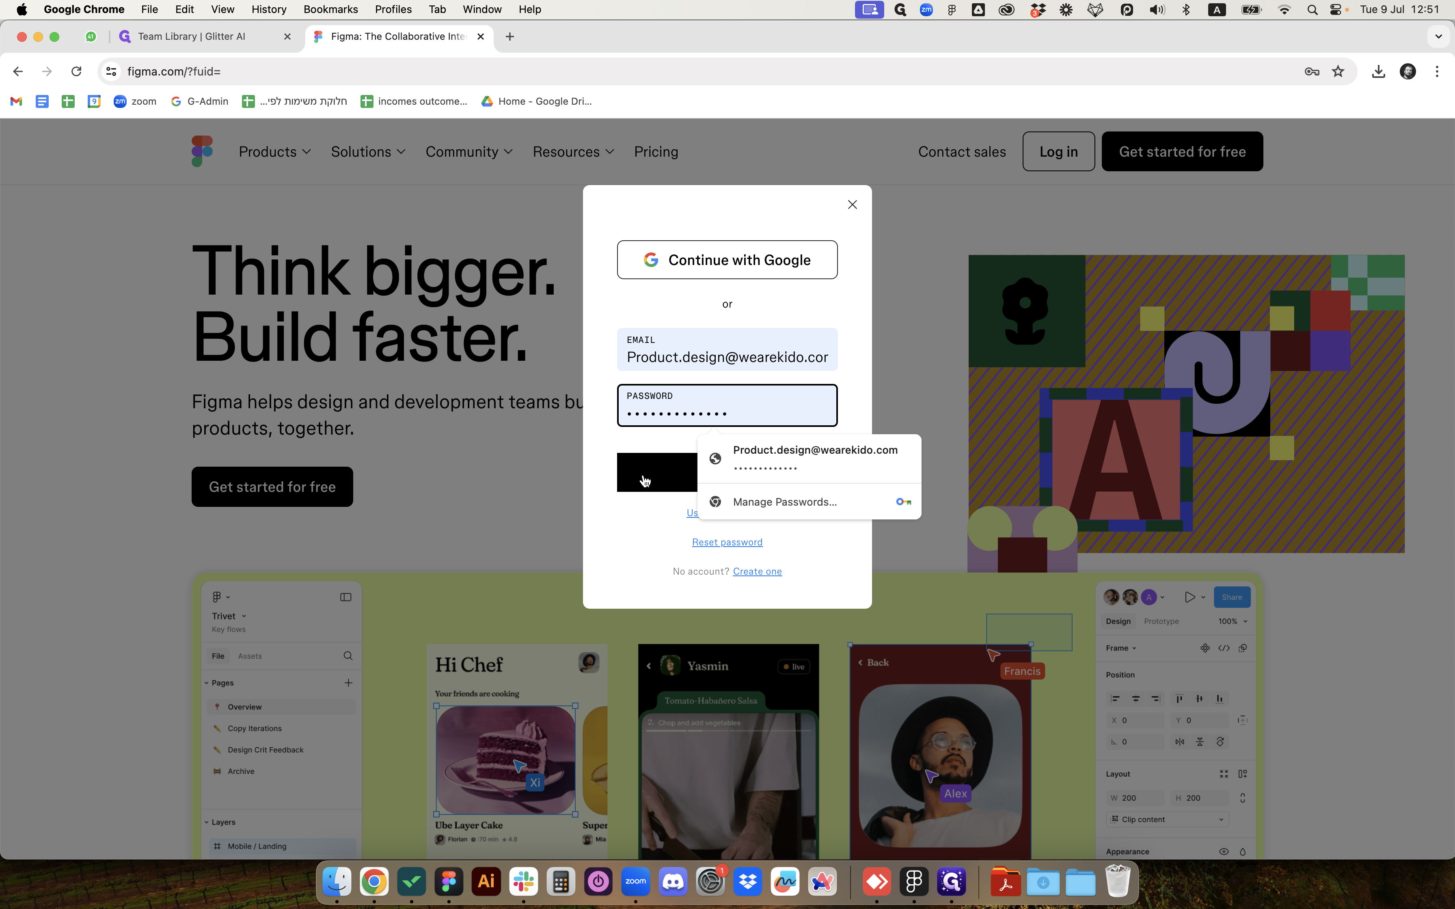The image size is (1455, 909).
Task: Open System Settings in the Dock
Action: [711, 882]
